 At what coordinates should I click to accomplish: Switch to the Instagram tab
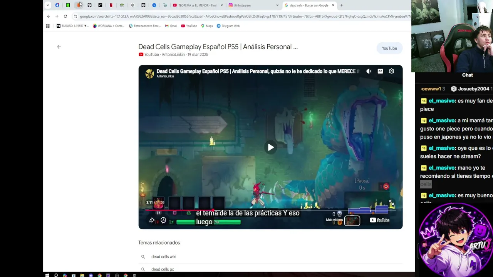(x=253, y=5)
